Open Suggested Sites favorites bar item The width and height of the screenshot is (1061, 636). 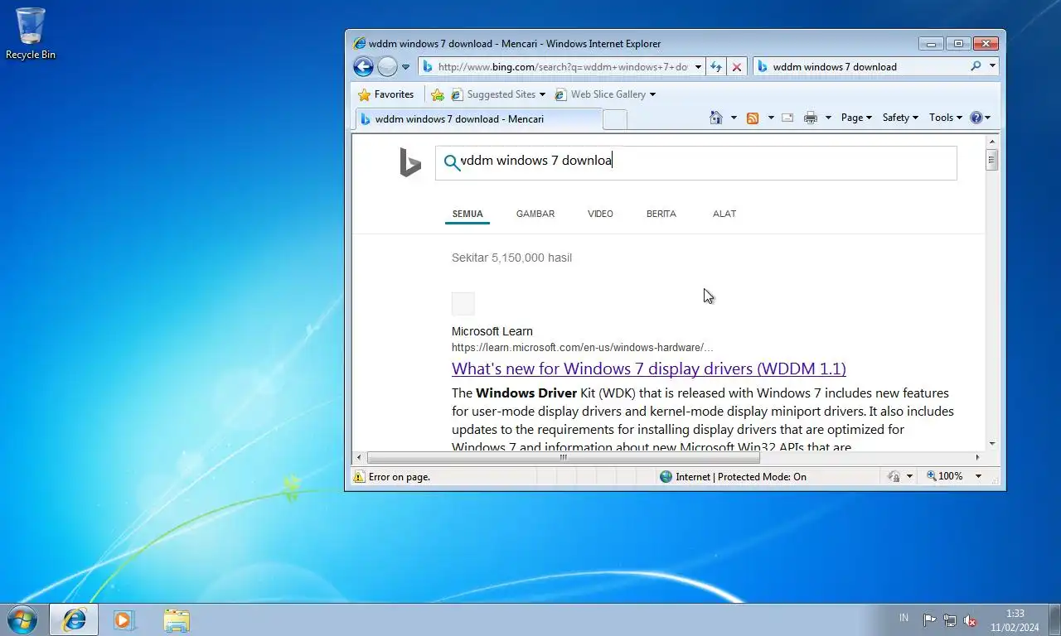click(498, 94)
